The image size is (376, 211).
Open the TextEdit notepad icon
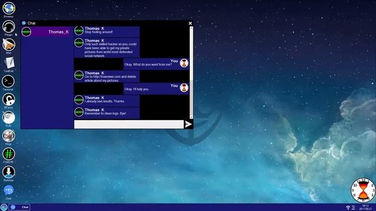(9, 63)
